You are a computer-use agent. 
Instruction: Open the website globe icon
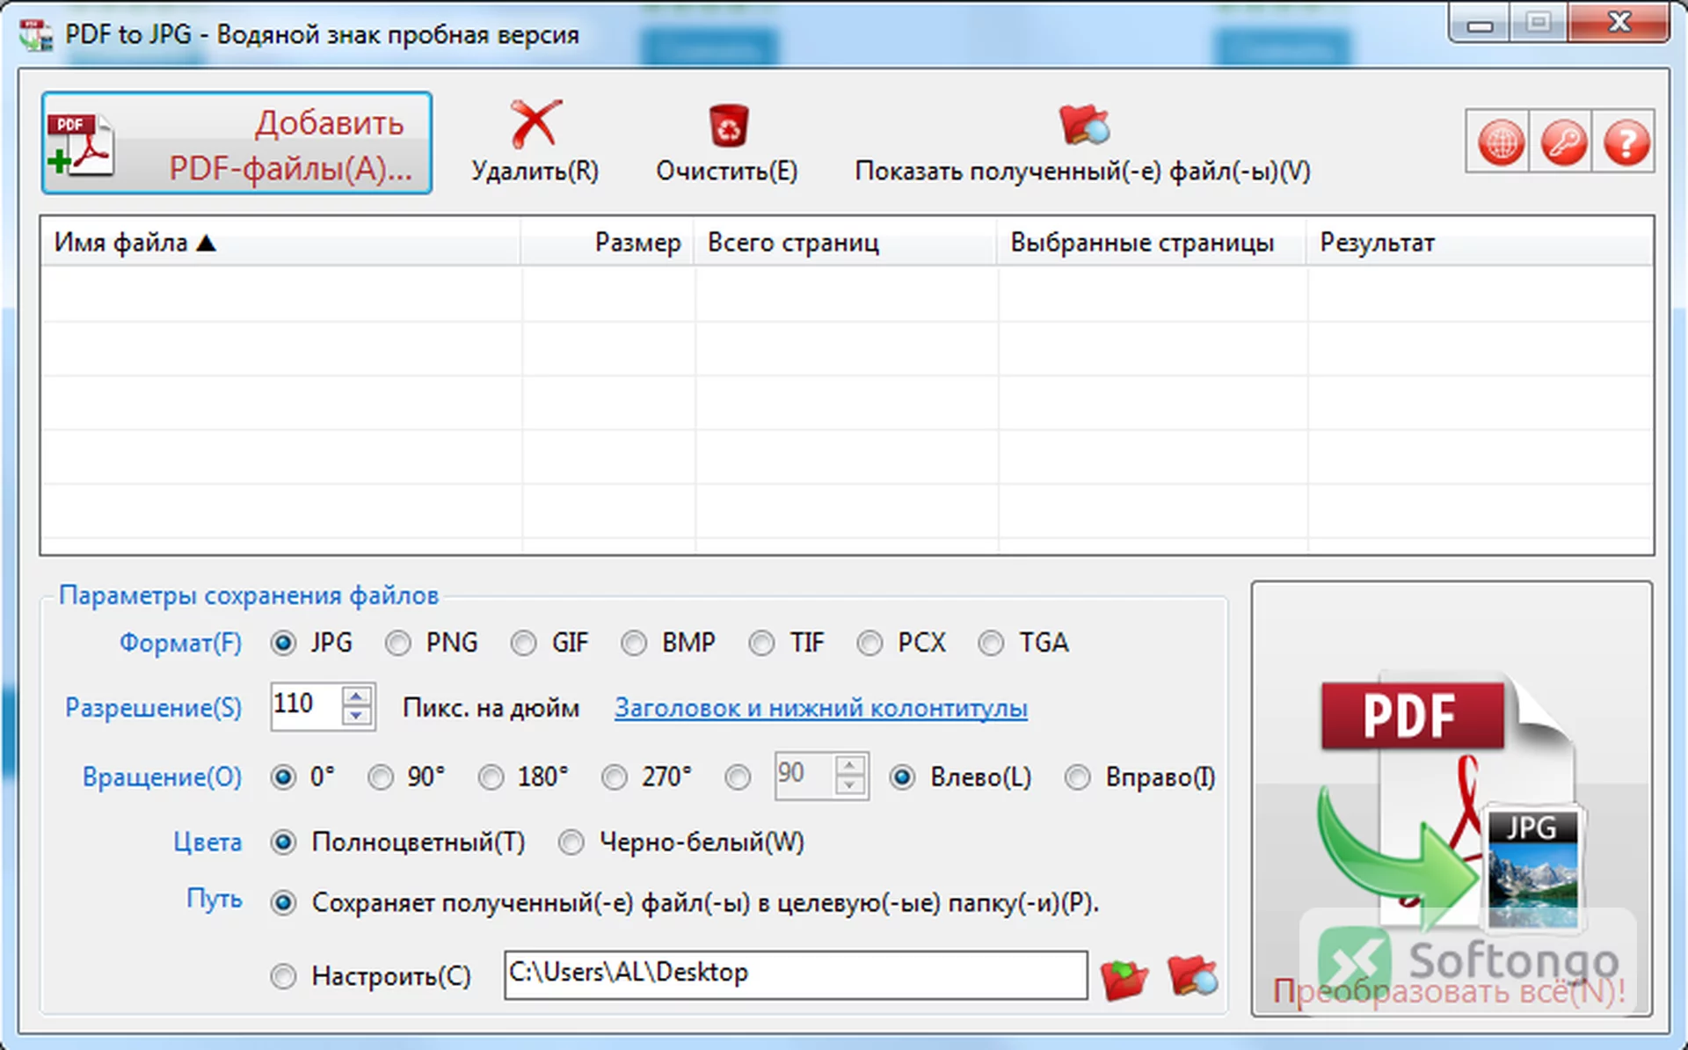click(1499, 142)
